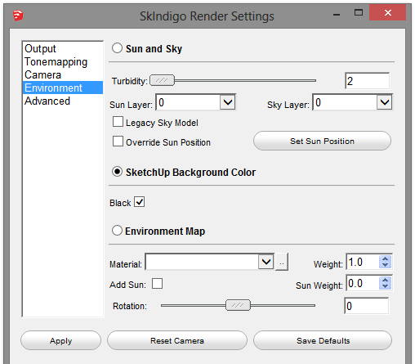Open the Sky Layer dropdown arrow
Image resolution: width=415 pixels, height=364 pixels.
(384, 102)
